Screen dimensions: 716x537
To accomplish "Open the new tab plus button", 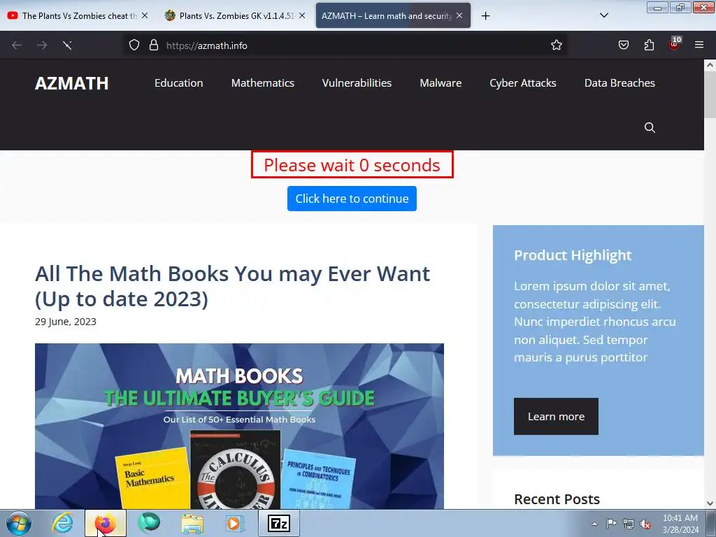I will pos(485,16).
